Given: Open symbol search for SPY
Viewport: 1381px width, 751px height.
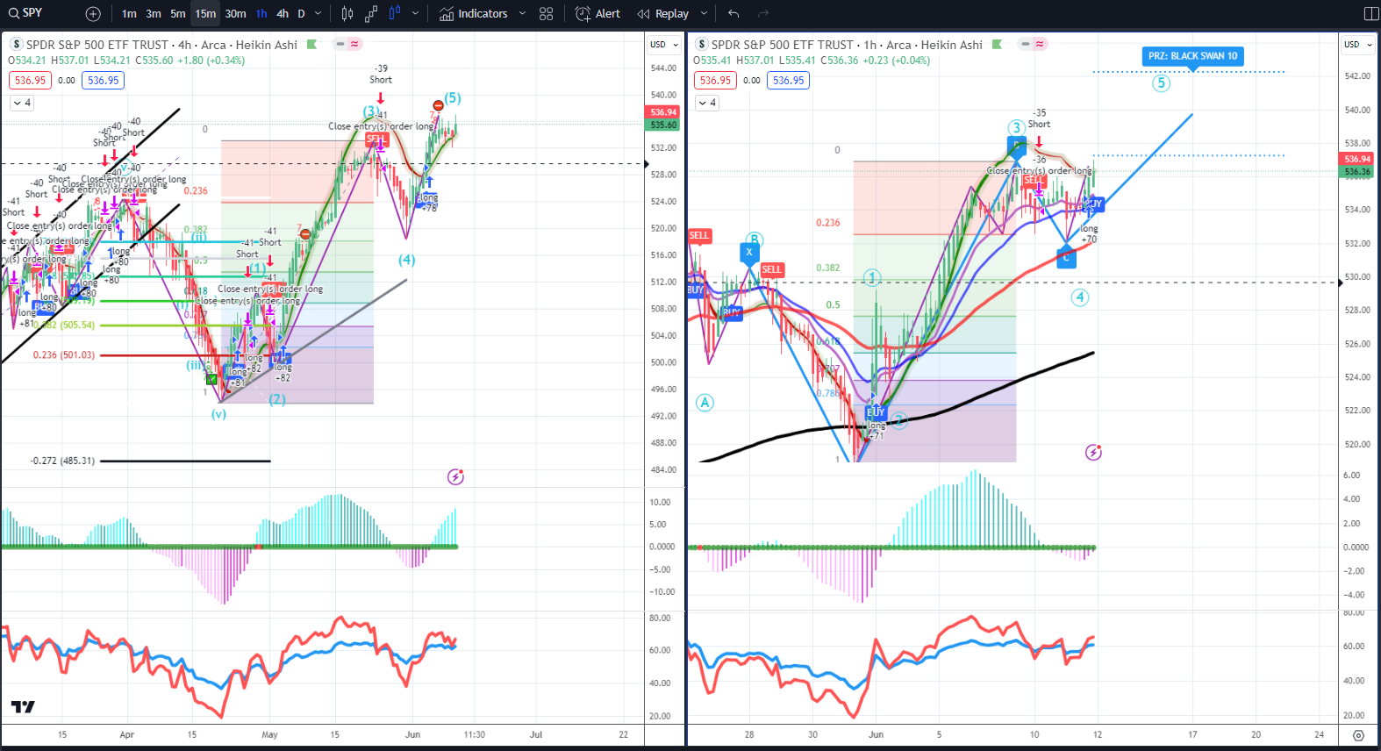Looking at the screenshot, I should click(x=26, y=13).
